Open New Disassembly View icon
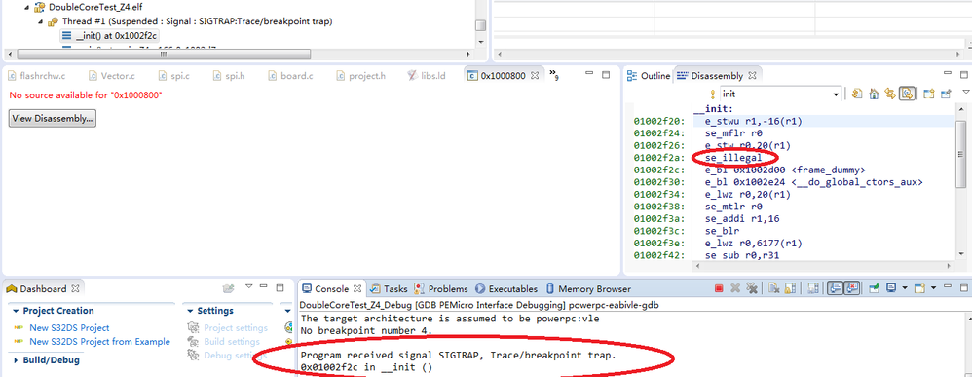Viewport: 972px width, 377px height. click(928, 94)
